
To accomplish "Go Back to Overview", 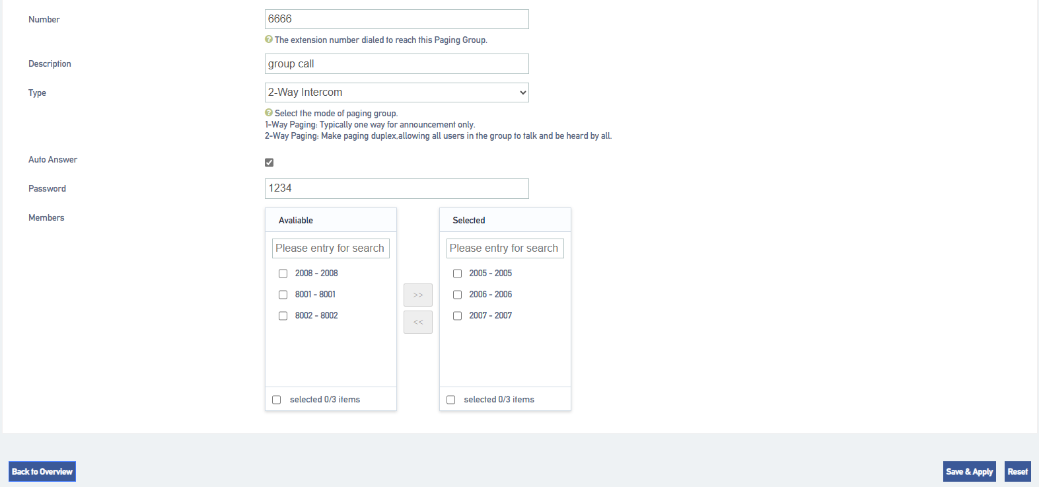I will pyautogui.click(x=42, y=472).
